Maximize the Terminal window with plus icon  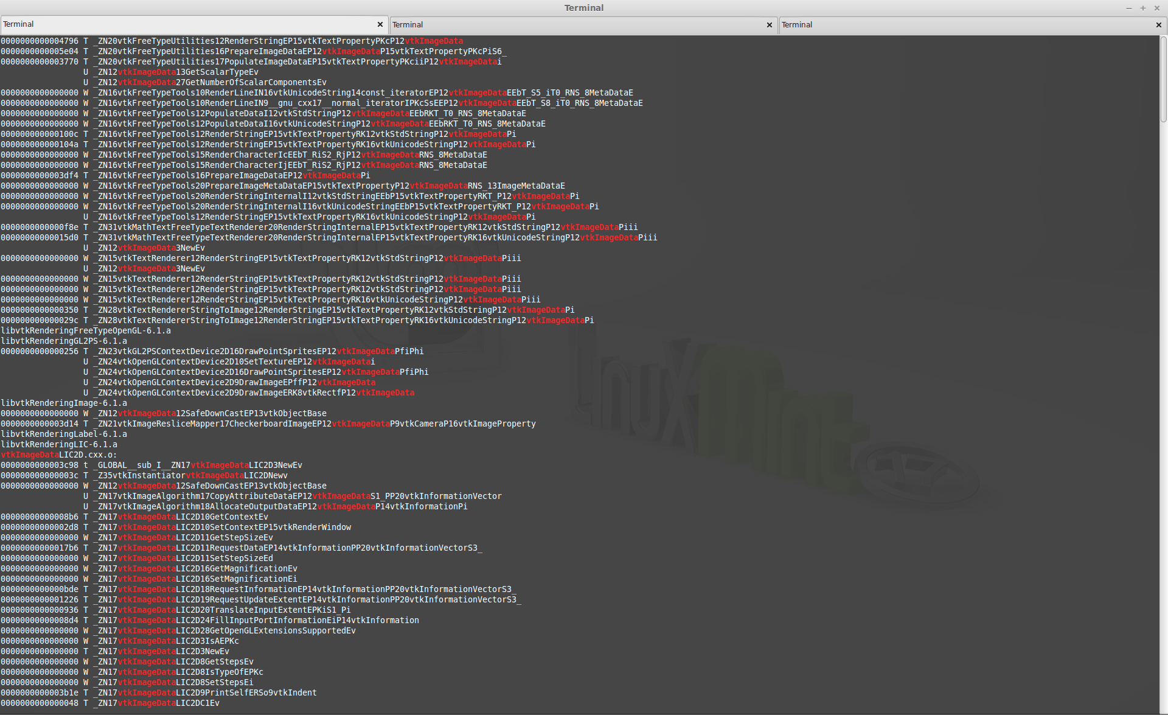tap(1143, 8)
